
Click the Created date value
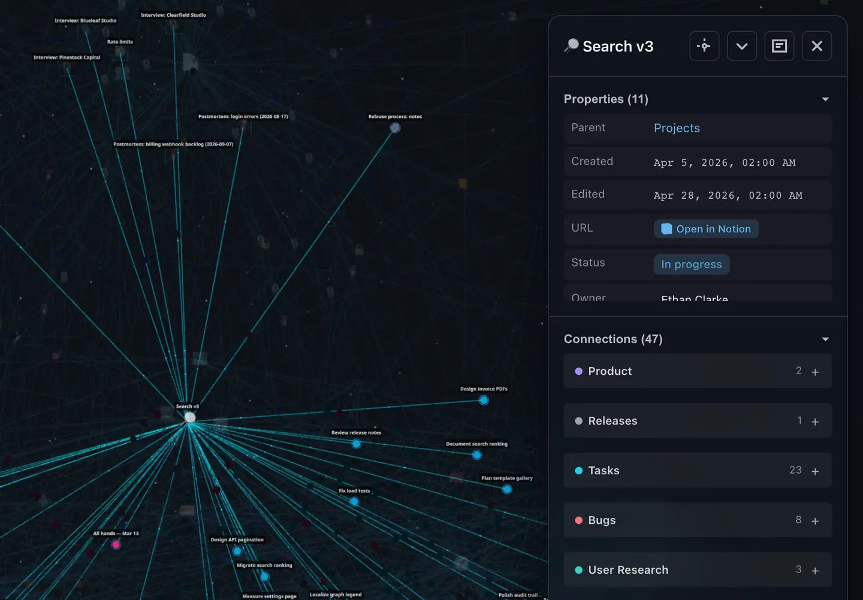click(x=725, y=163)
